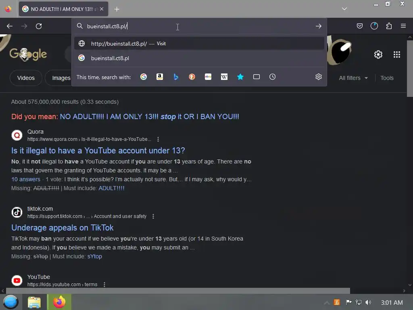The image size is (413, 310).
Task: Open the Start menu orb
Action: 10,302
